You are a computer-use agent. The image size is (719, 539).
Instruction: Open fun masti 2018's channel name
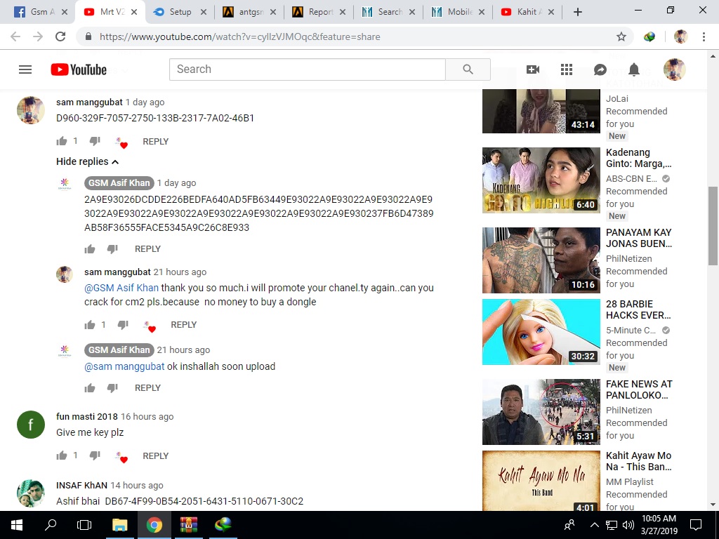(x=86, y=417)
